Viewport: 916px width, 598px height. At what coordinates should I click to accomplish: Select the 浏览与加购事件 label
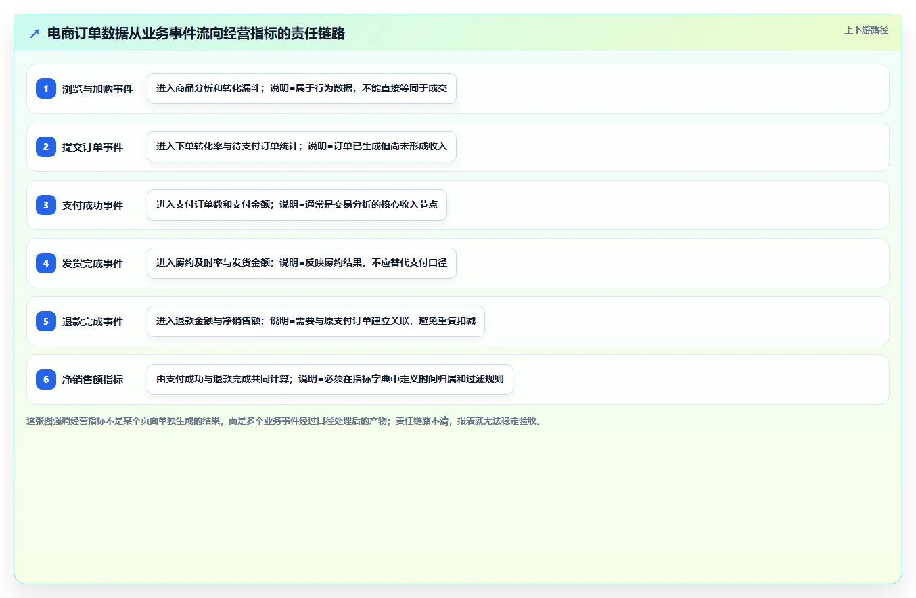point(97,89)
